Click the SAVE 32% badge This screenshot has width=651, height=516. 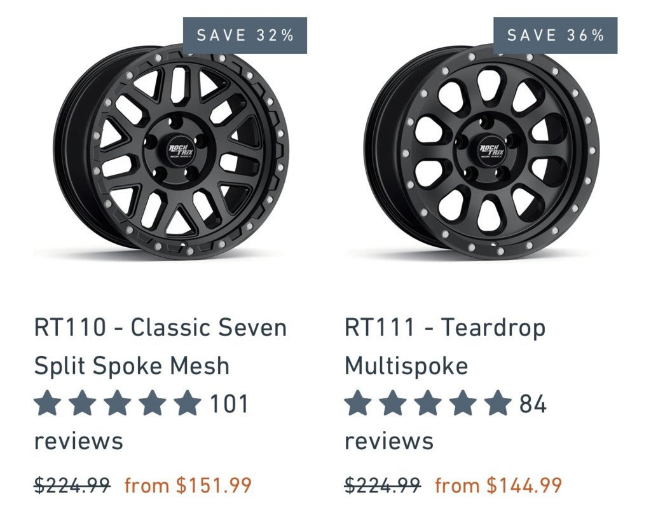click(x=245, y=36)
